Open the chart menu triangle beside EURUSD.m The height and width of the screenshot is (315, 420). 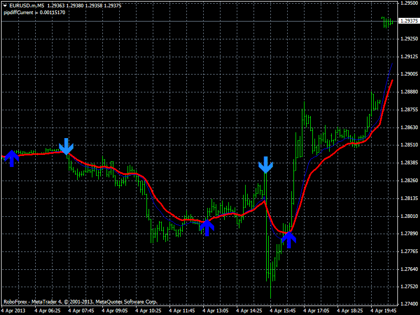pyautogui.click(x=5, y=5)
